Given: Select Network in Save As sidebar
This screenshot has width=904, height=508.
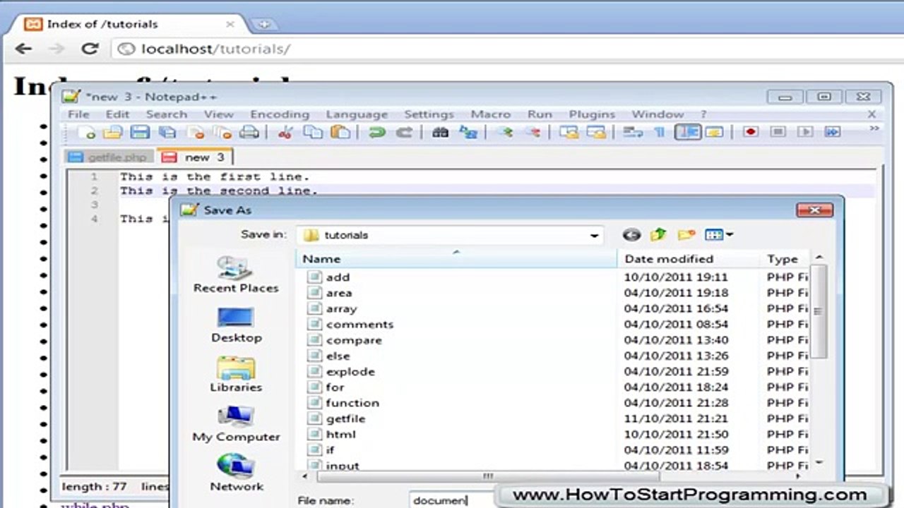Looking at the screenshot, I should (236, 473).
